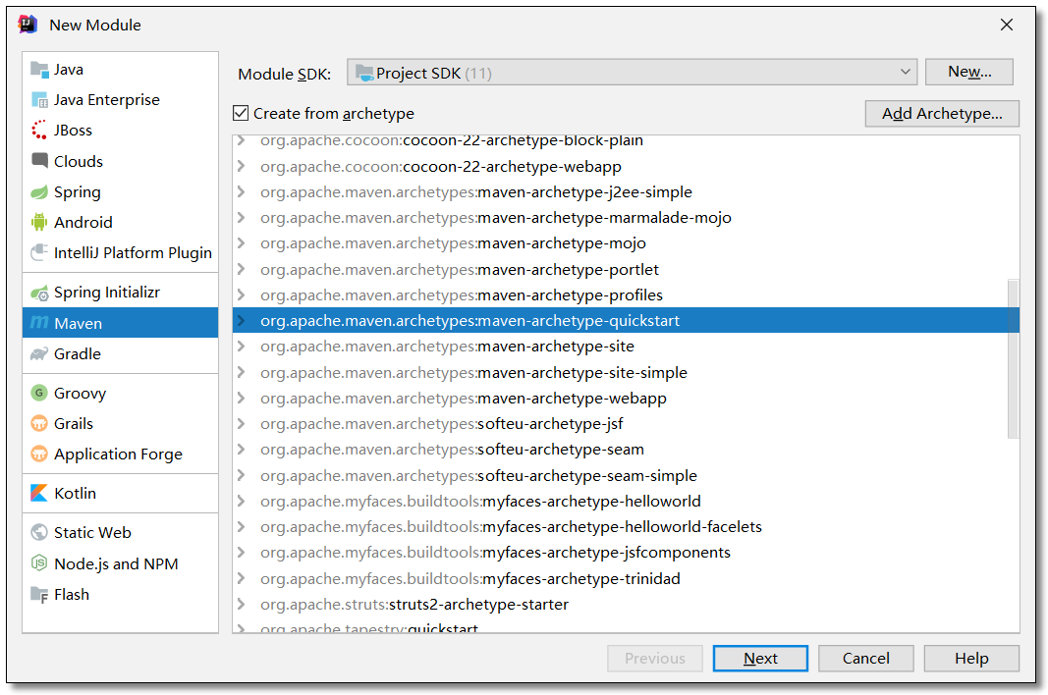Image resolution: width=1048 pixels, height=695 pixels.
Task: Click the archetype list vertical scrollbar
Action: (x=1013, y=358)
